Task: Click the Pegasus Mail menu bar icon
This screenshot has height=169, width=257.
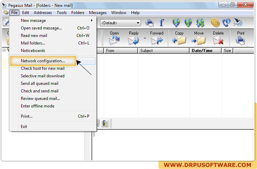Action: pos(6,12)
